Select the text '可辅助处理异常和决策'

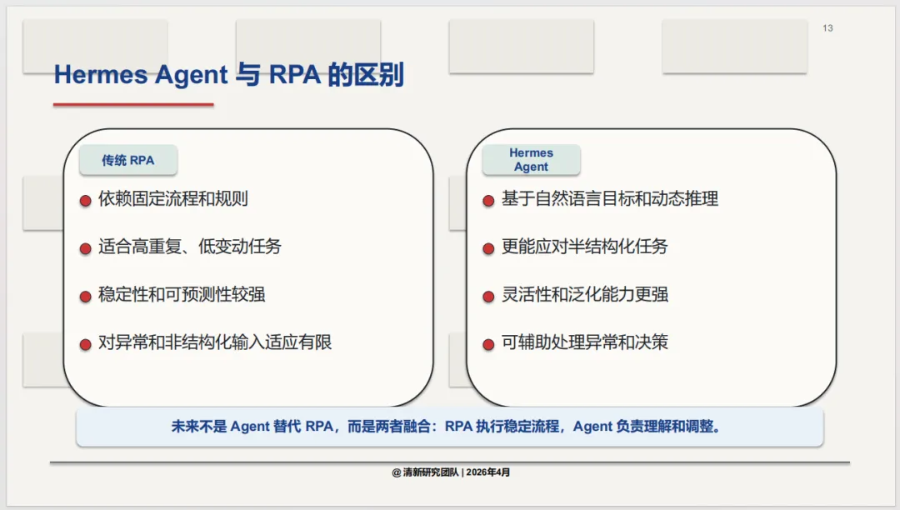click(x=584, y=342)
